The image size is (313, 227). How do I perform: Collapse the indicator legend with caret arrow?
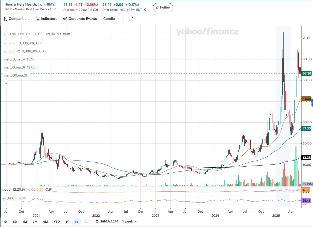(6, 83)
